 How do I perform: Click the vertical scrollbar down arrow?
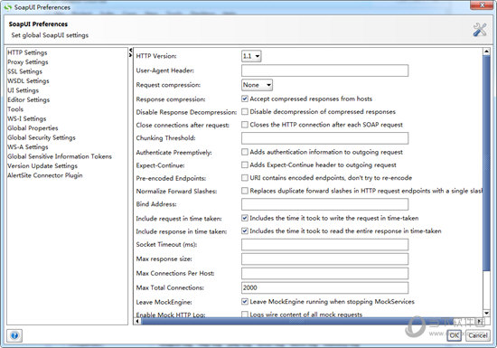pos(486,313)
